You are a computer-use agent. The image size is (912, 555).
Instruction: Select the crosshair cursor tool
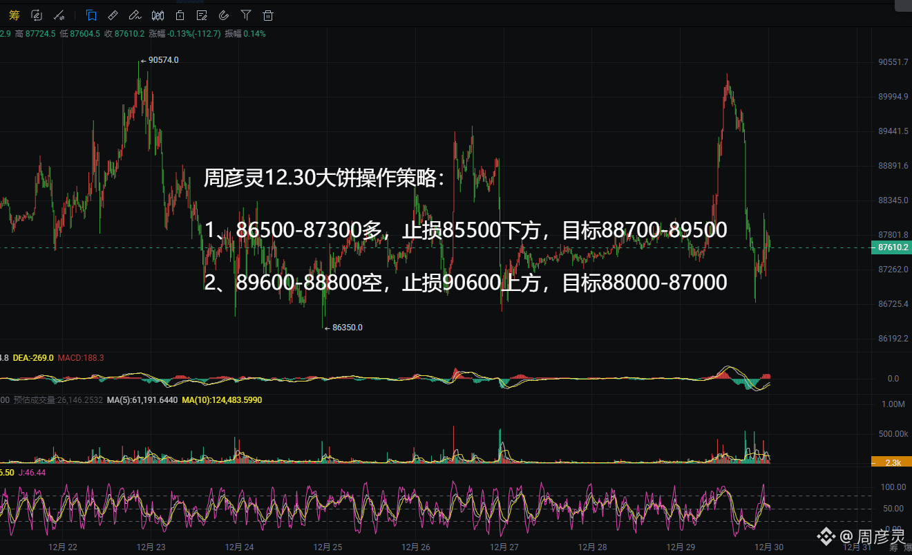(59, 15)
